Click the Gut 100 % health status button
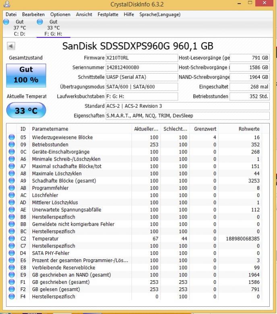 [x=26, y=76]
